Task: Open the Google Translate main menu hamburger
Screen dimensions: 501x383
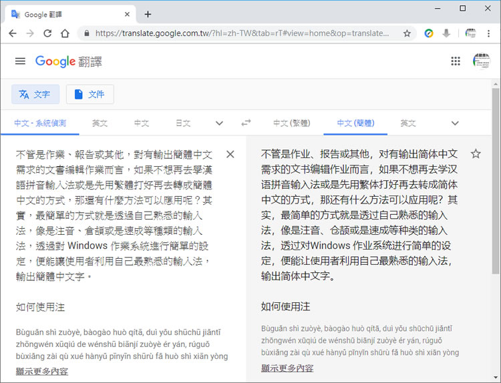Action: coord(20,61)
